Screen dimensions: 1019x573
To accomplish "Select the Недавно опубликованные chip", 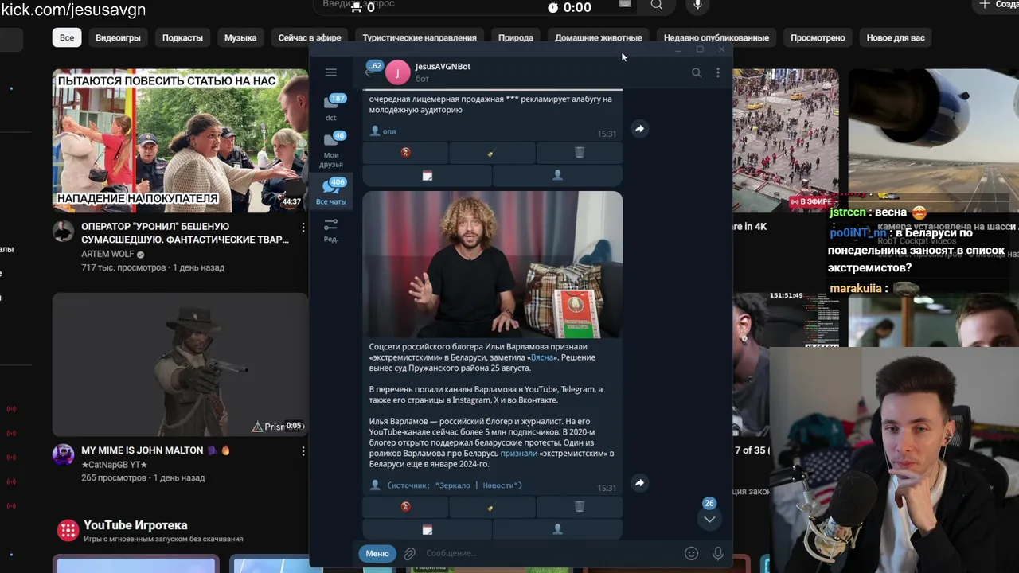I will [x=716, y=37].
